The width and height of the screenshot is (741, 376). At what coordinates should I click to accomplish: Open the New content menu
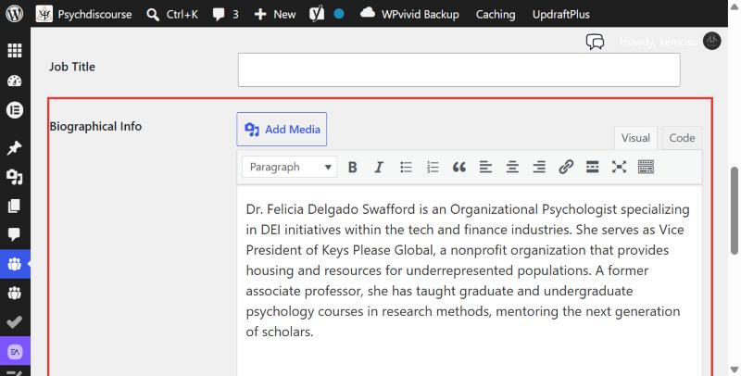click(x=274, y=14)
